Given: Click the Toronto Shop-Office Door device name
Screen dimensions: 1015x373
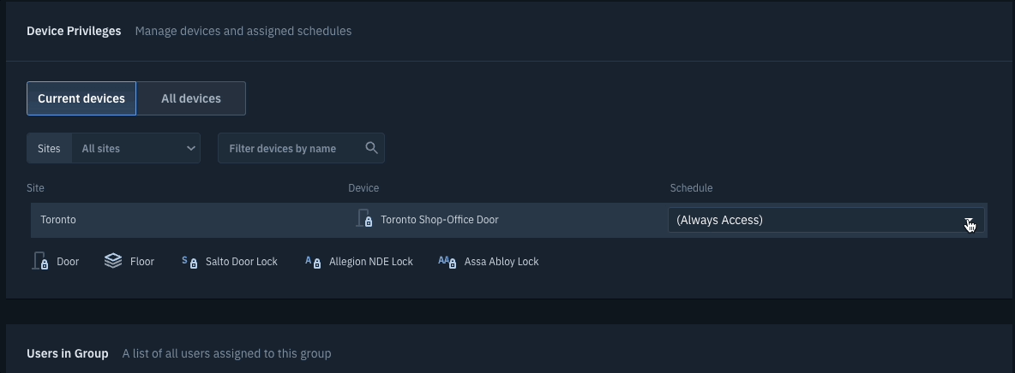Looking at the screenshot, I should pyautogui.click(x=440, y=220).
